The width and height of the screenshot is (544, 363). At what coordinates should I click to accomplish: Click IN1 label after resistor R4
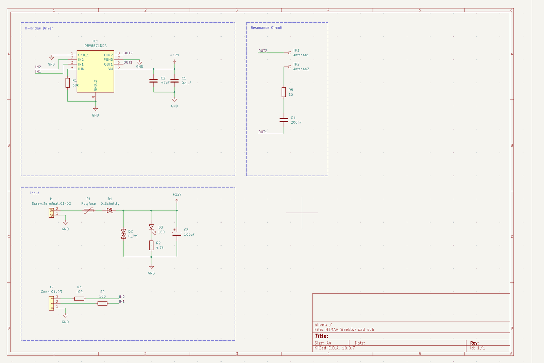tap(122, 301)
